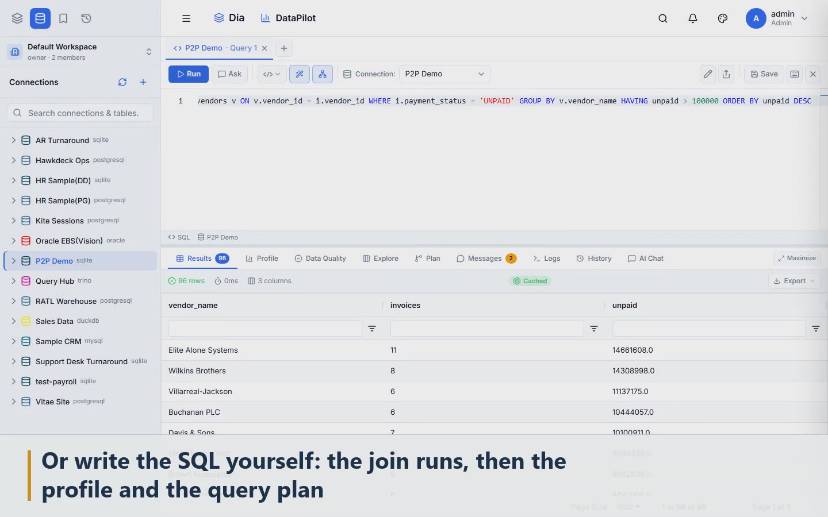
Task: Select the database connections sidebar icon
Action: 40,18
